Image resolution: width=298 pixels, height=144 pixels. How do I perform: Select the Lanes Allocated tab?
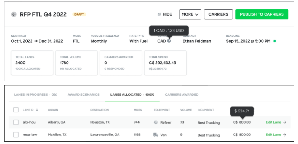[x=132, y=95]
